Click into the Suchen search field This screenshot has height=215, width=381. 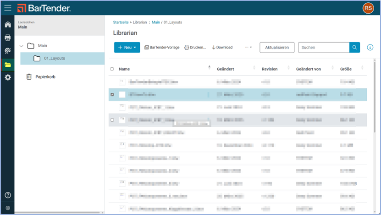coord(323,48)
